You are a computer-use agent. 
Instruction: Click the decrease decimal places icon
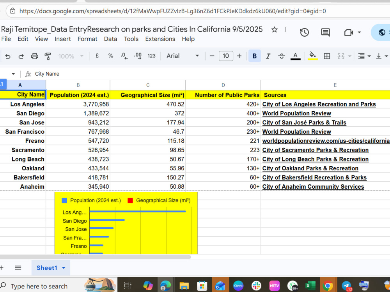pyautogui.click(x=124, y=56)
